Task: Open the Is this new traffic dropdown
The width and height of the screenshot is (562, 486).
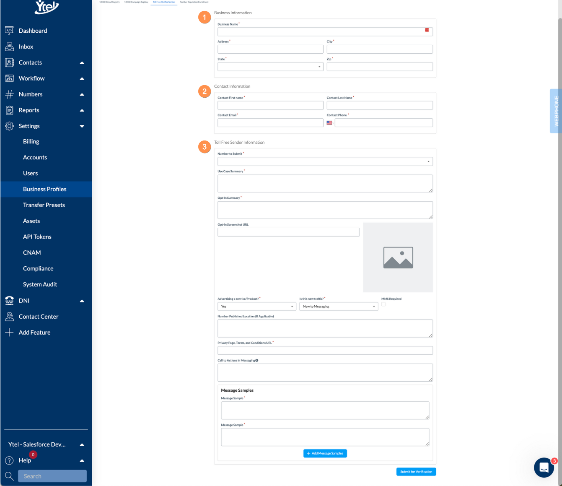Action: tap(339, 307)
